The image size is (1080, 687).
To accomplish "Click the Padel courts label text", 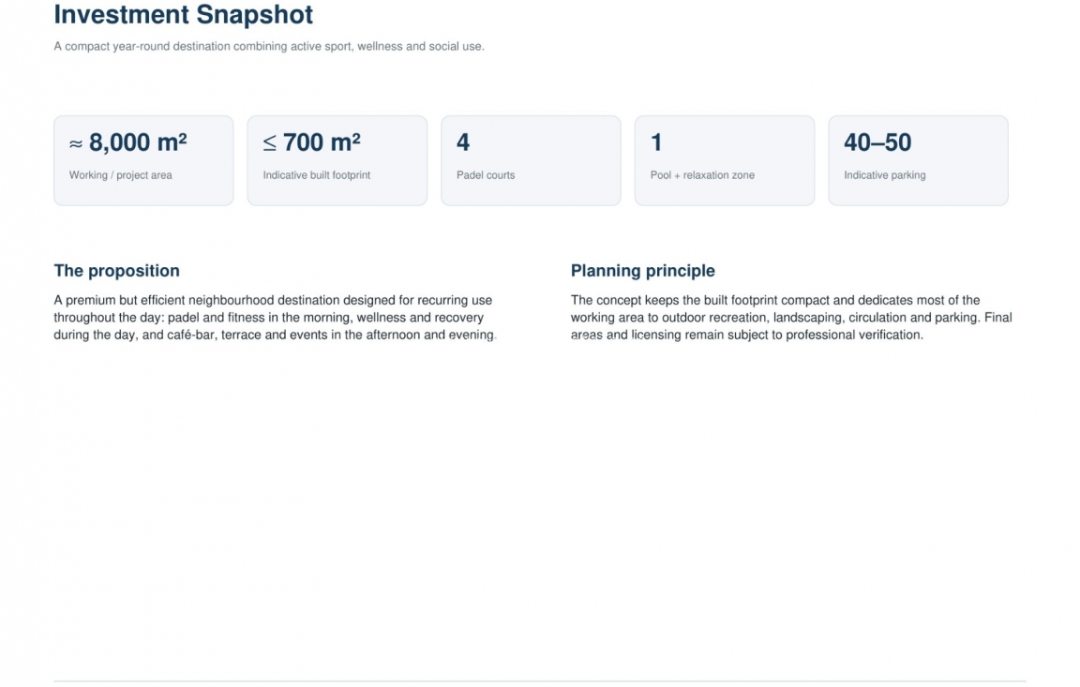I will coord(486,175).
